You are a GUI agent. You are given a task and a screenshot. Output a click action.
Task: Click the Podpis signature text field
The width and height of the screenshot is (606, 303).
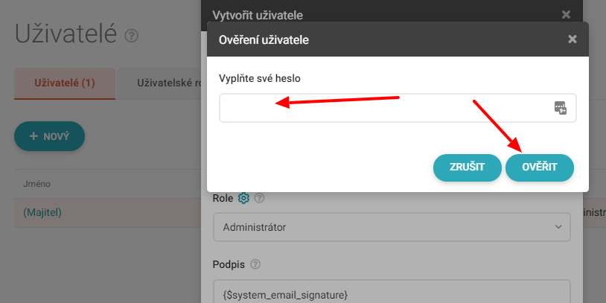(392, 293)
